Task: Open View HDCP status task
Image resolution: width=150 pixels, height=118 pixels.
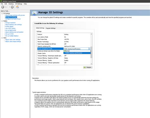Action: click(x=10, y=28)
